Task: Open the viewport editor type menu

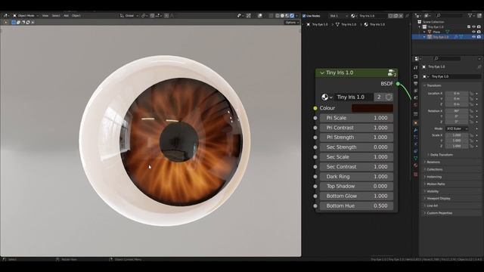Action: coord(6,15)
